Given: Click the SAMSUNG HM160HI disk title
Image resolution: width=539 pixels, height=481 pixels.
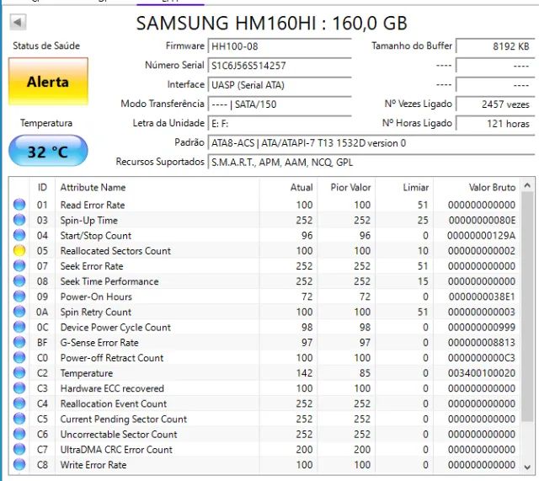Looking at the screenshot, I should [x=271, y=24].
